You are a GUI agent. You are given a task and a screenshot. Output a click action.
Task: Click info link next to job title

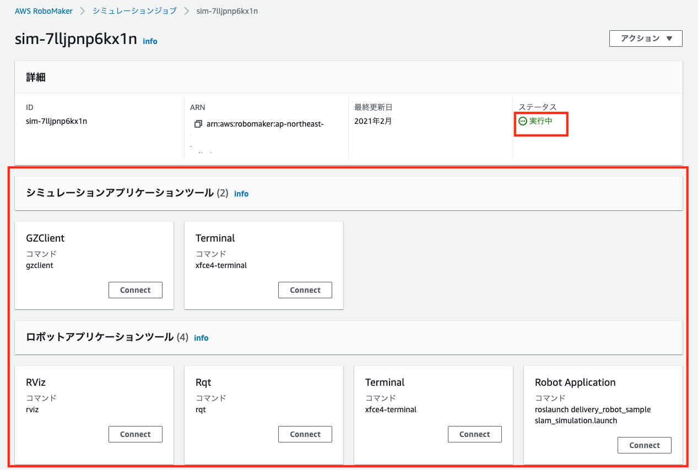pyautogui.click(x=150, y=41)
